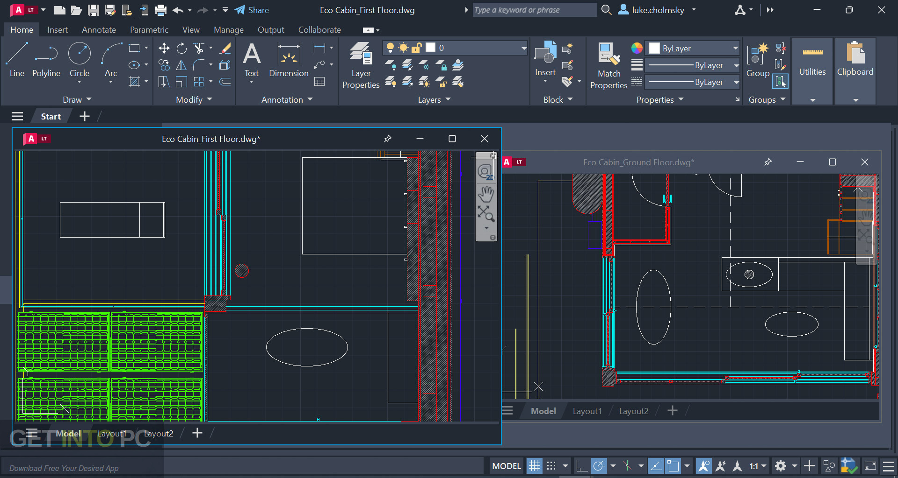The height and width of the screenshot is (478, 898).
Task: Choose the Circle tool
Action: click(80, 60)
